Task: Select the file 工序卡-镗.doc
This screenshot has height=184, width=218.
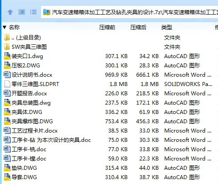Action: click(29, 159)
